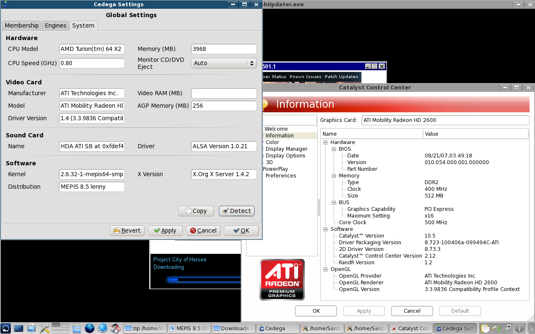535x334 pixels.
Task: Switch to Cedega taskbar window
Action: pos(278,328)
